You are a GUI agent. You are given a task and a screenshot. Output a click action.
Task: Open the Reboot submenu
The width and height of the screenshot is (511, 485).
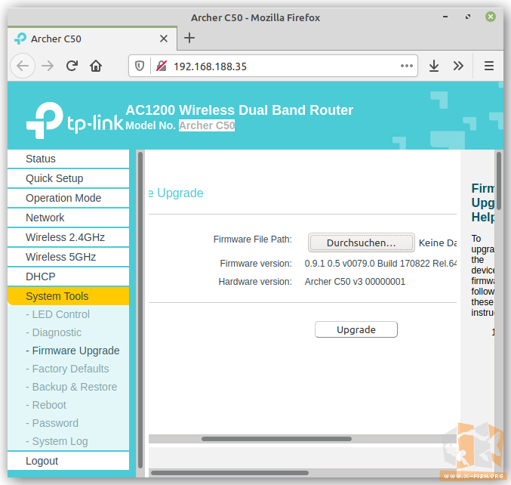pos(46,405)
